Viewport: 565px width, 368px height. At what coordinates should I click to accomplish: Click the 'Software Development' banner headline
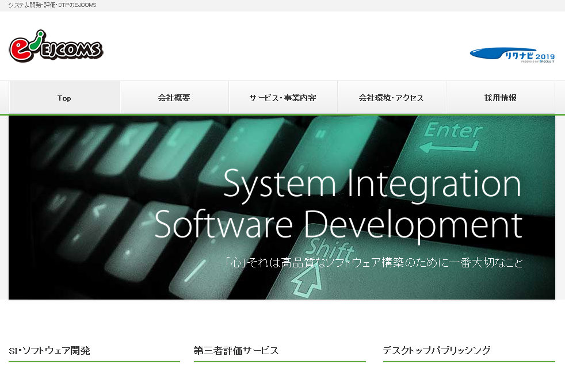[x=338, y=224]
